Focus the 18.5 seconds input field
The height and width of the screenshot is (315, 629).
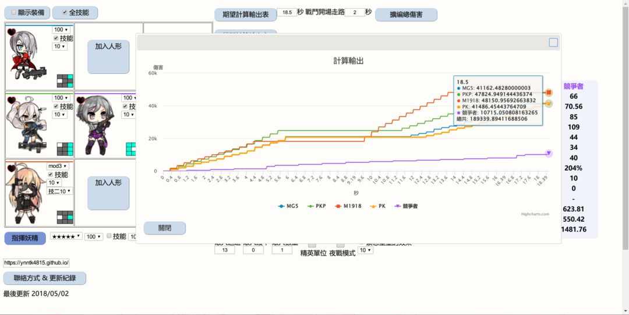pyautogui.click(x=287, y=12)
